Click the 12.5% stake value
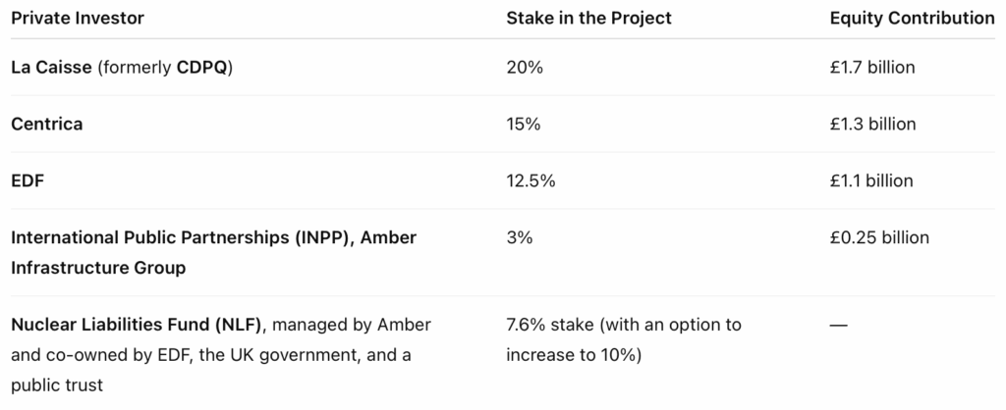This screenshot has height=410, width=1006. click(x=531, y=181)
